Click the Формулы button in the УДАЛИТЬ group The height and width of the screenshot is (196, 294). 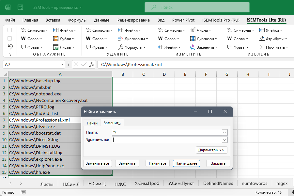pos(132,47)
